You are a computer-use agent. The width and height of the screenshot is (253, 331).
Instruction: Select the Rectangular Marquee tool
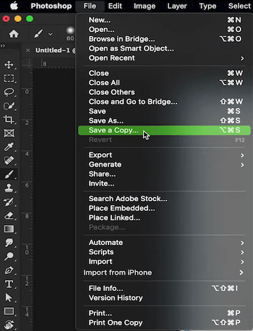pyautogui.click(x=9, y=78)
